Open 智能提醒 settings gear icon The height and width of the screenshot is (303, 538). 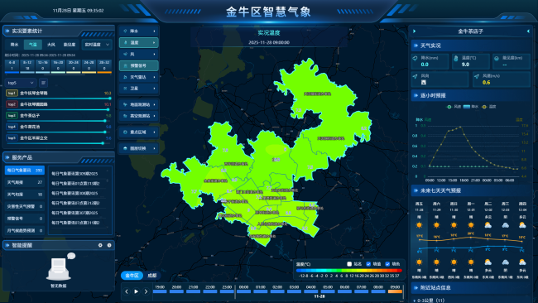coord(100,245)
